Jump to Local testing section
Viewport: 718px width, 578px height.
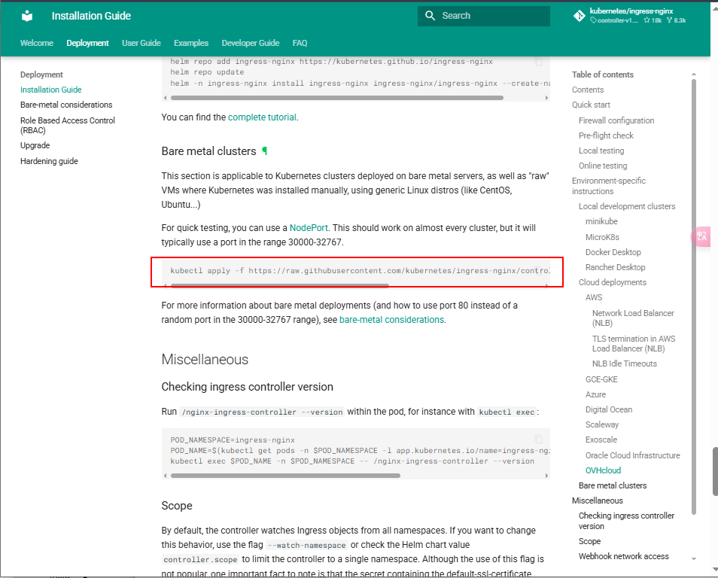(601, 151)
